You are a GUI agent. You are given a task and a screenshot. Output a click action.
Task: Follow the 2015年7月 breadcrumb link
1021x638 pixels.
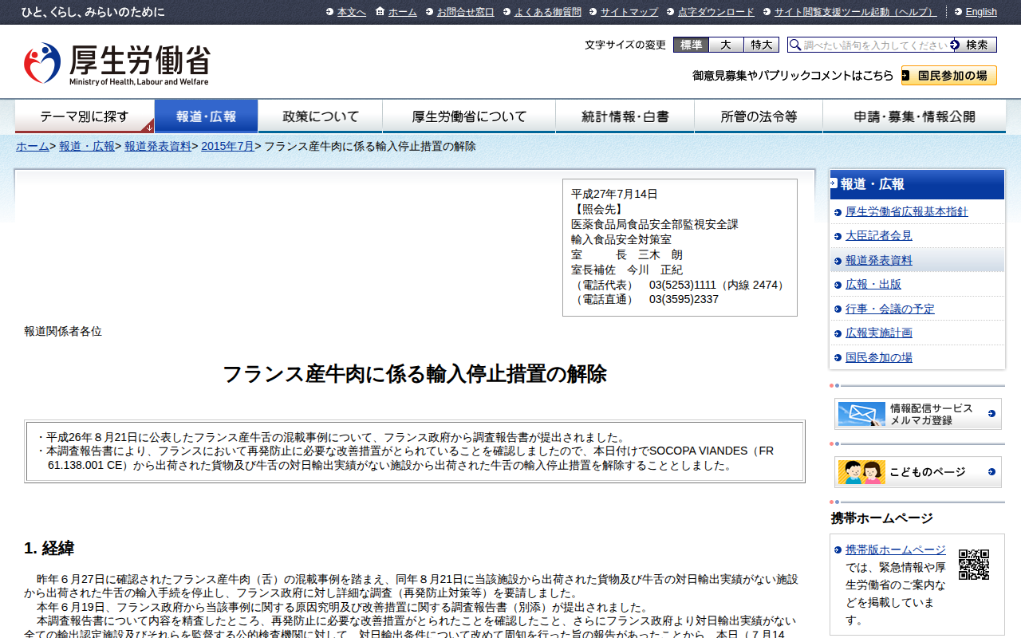coord(227,146)
